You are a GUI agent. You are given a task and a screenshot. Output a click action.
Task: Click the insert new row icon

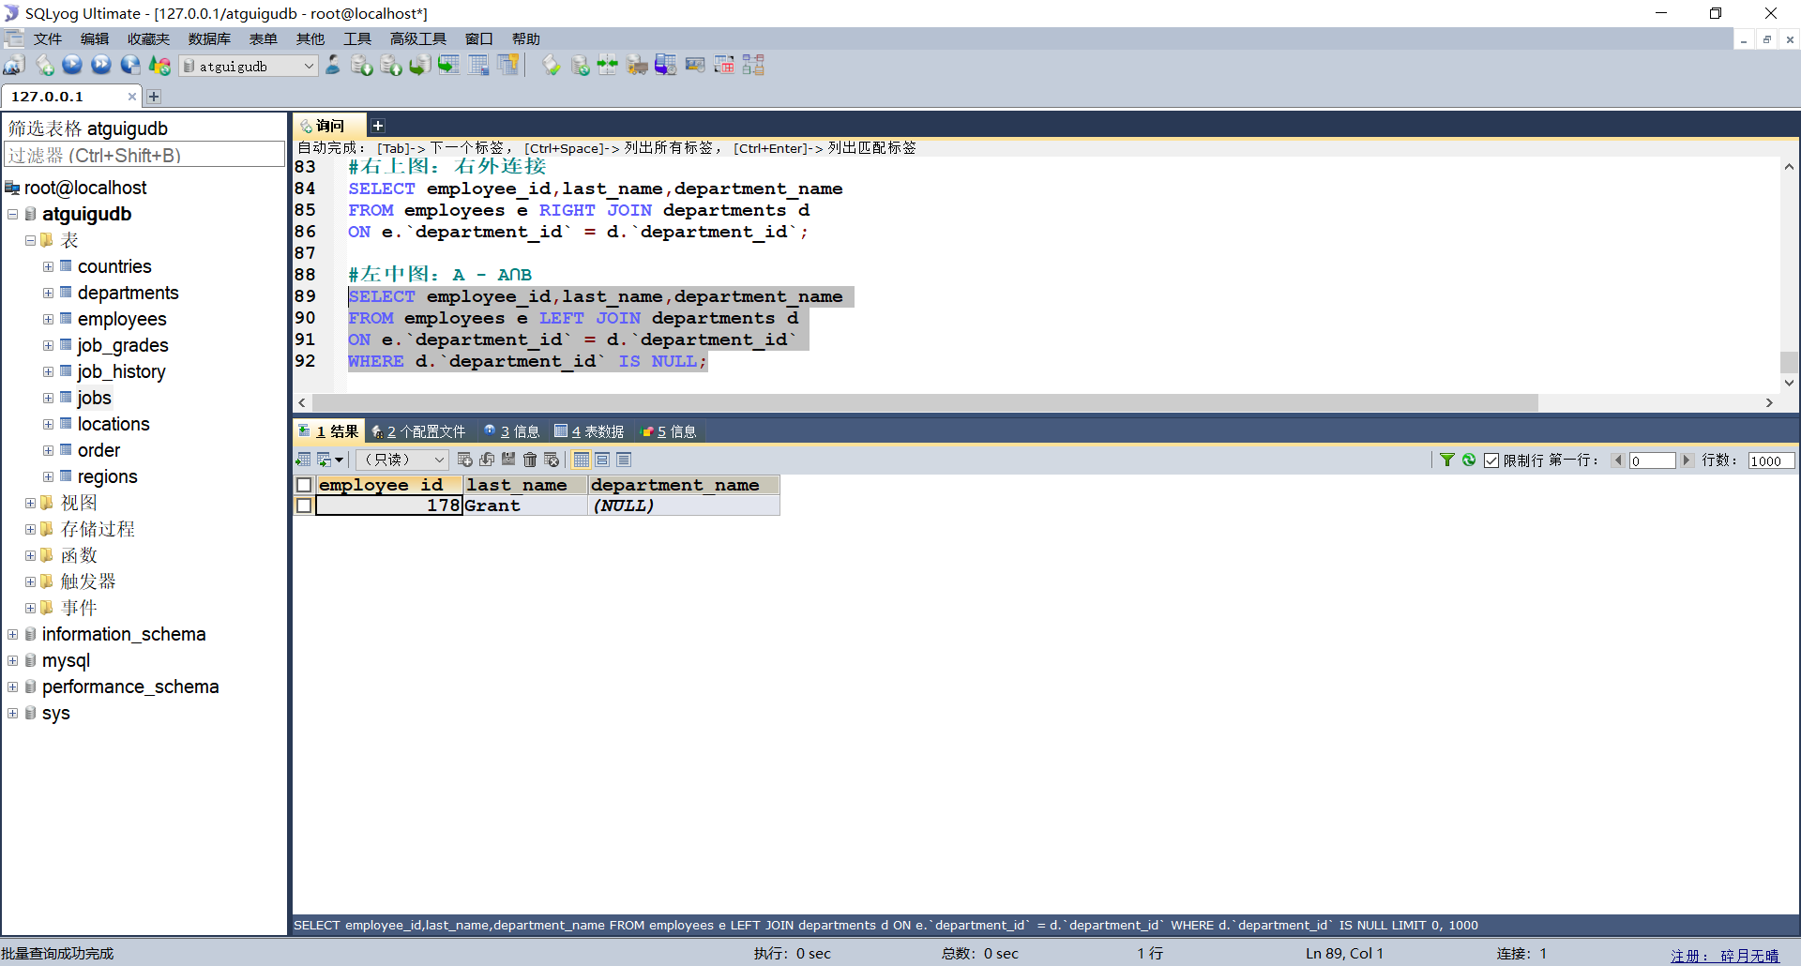point(465,460)
